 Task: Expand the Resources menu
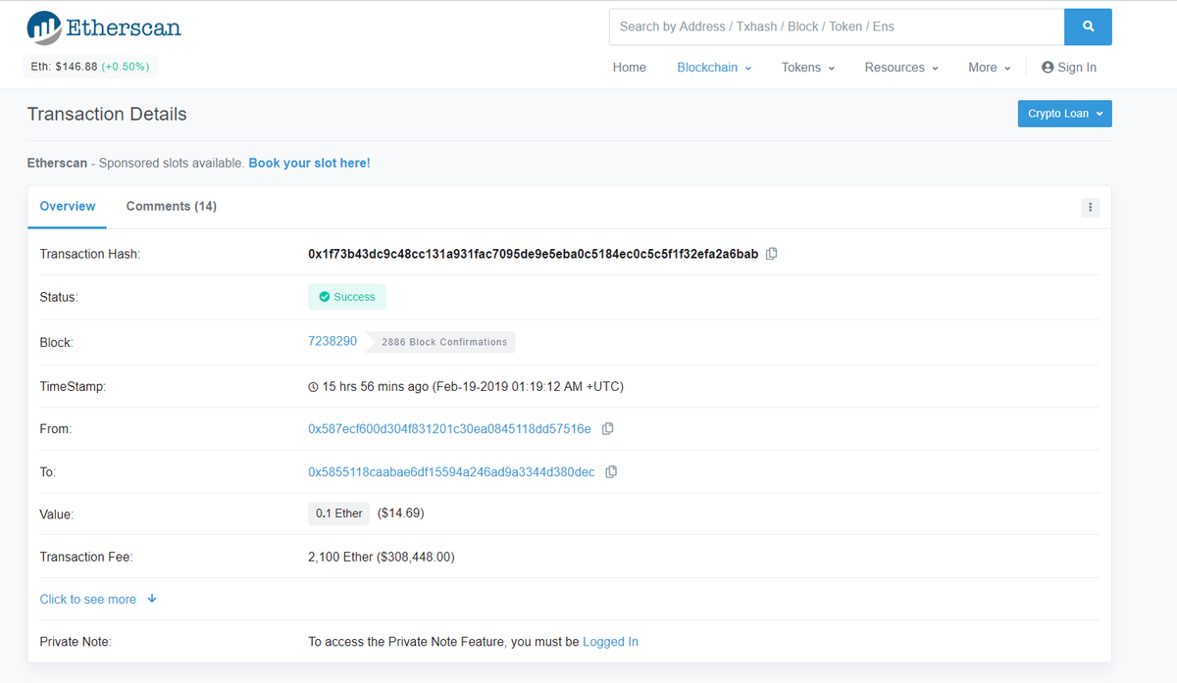click(901, 68)
